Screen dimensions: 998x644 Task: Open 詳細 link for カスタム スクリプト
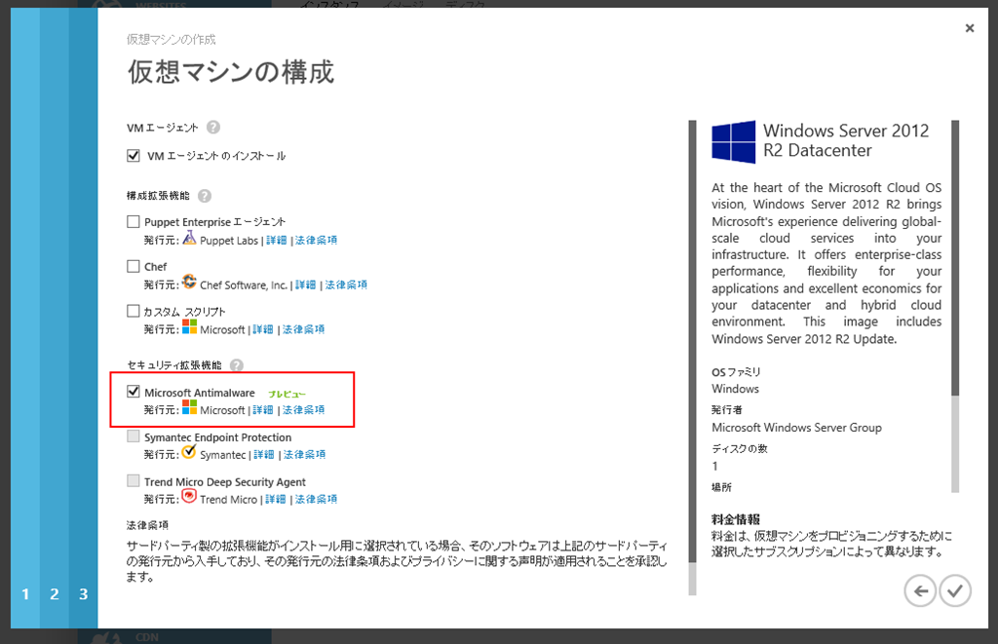pos(263,329)
